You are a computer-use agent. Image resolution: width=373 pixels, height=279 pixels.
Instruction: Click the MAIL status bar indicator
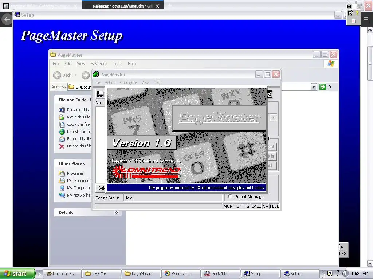point(274,206)
